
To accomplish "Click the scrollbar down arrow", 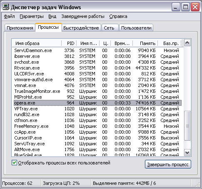I will [187, 152].
